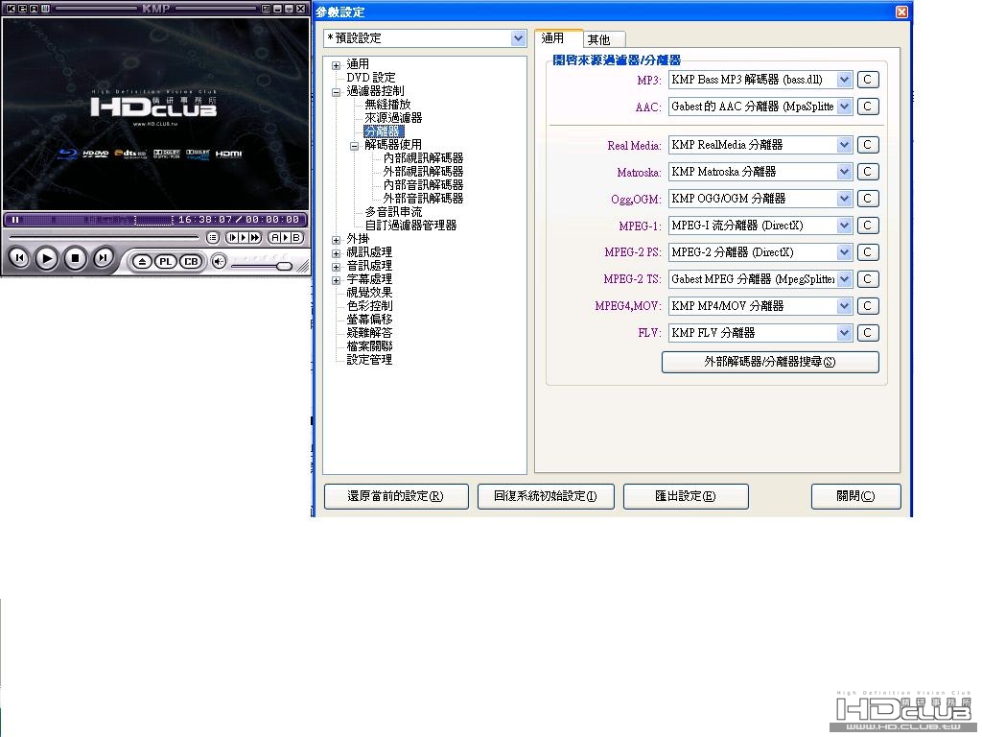Open the FLV splitter dropdown

844,333
